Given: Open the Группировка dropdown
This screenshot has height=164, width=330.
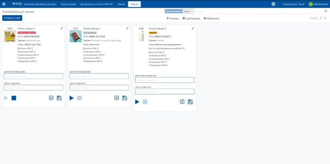Looking at the screenshot, I should pos(191,18).
